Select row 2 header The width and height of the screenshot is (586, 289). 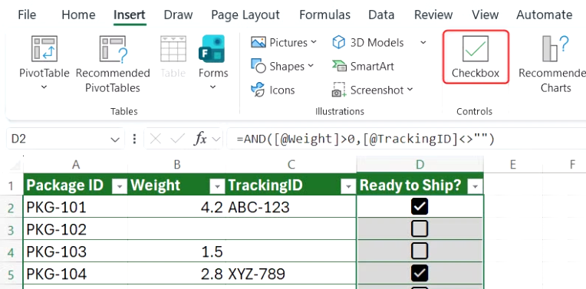(12, 208)
